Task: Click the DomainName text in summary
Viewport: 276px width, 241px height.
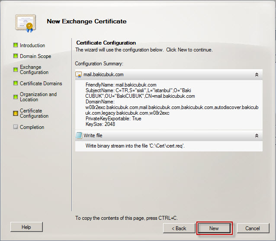Action: pyautogui.click(x=100, y=102)
